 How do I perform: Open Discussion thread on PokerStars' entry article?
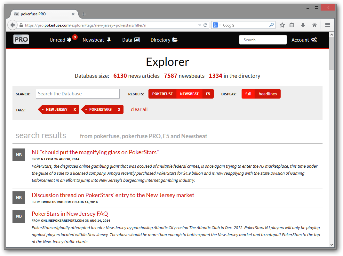[113, 195]
